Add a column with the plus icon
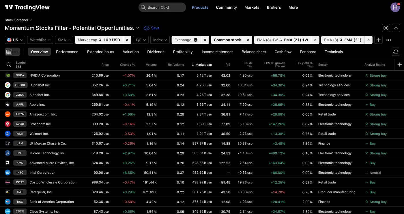 (399, 65)
